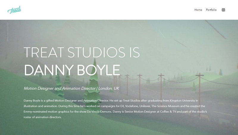
Task: Select the 'DANNY BOYLE' heading text
Action: click(72, 70)
